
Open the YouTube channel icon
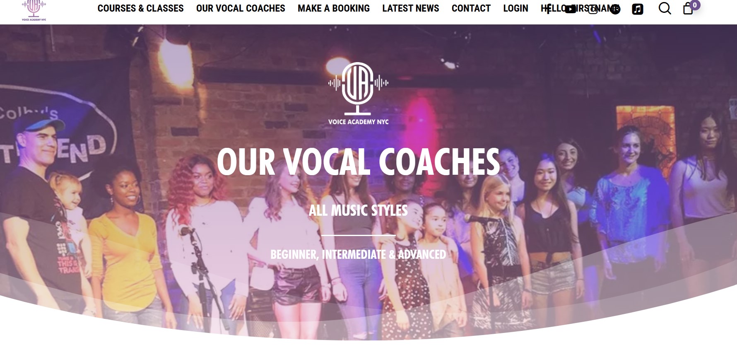click(x=571, y=9)
